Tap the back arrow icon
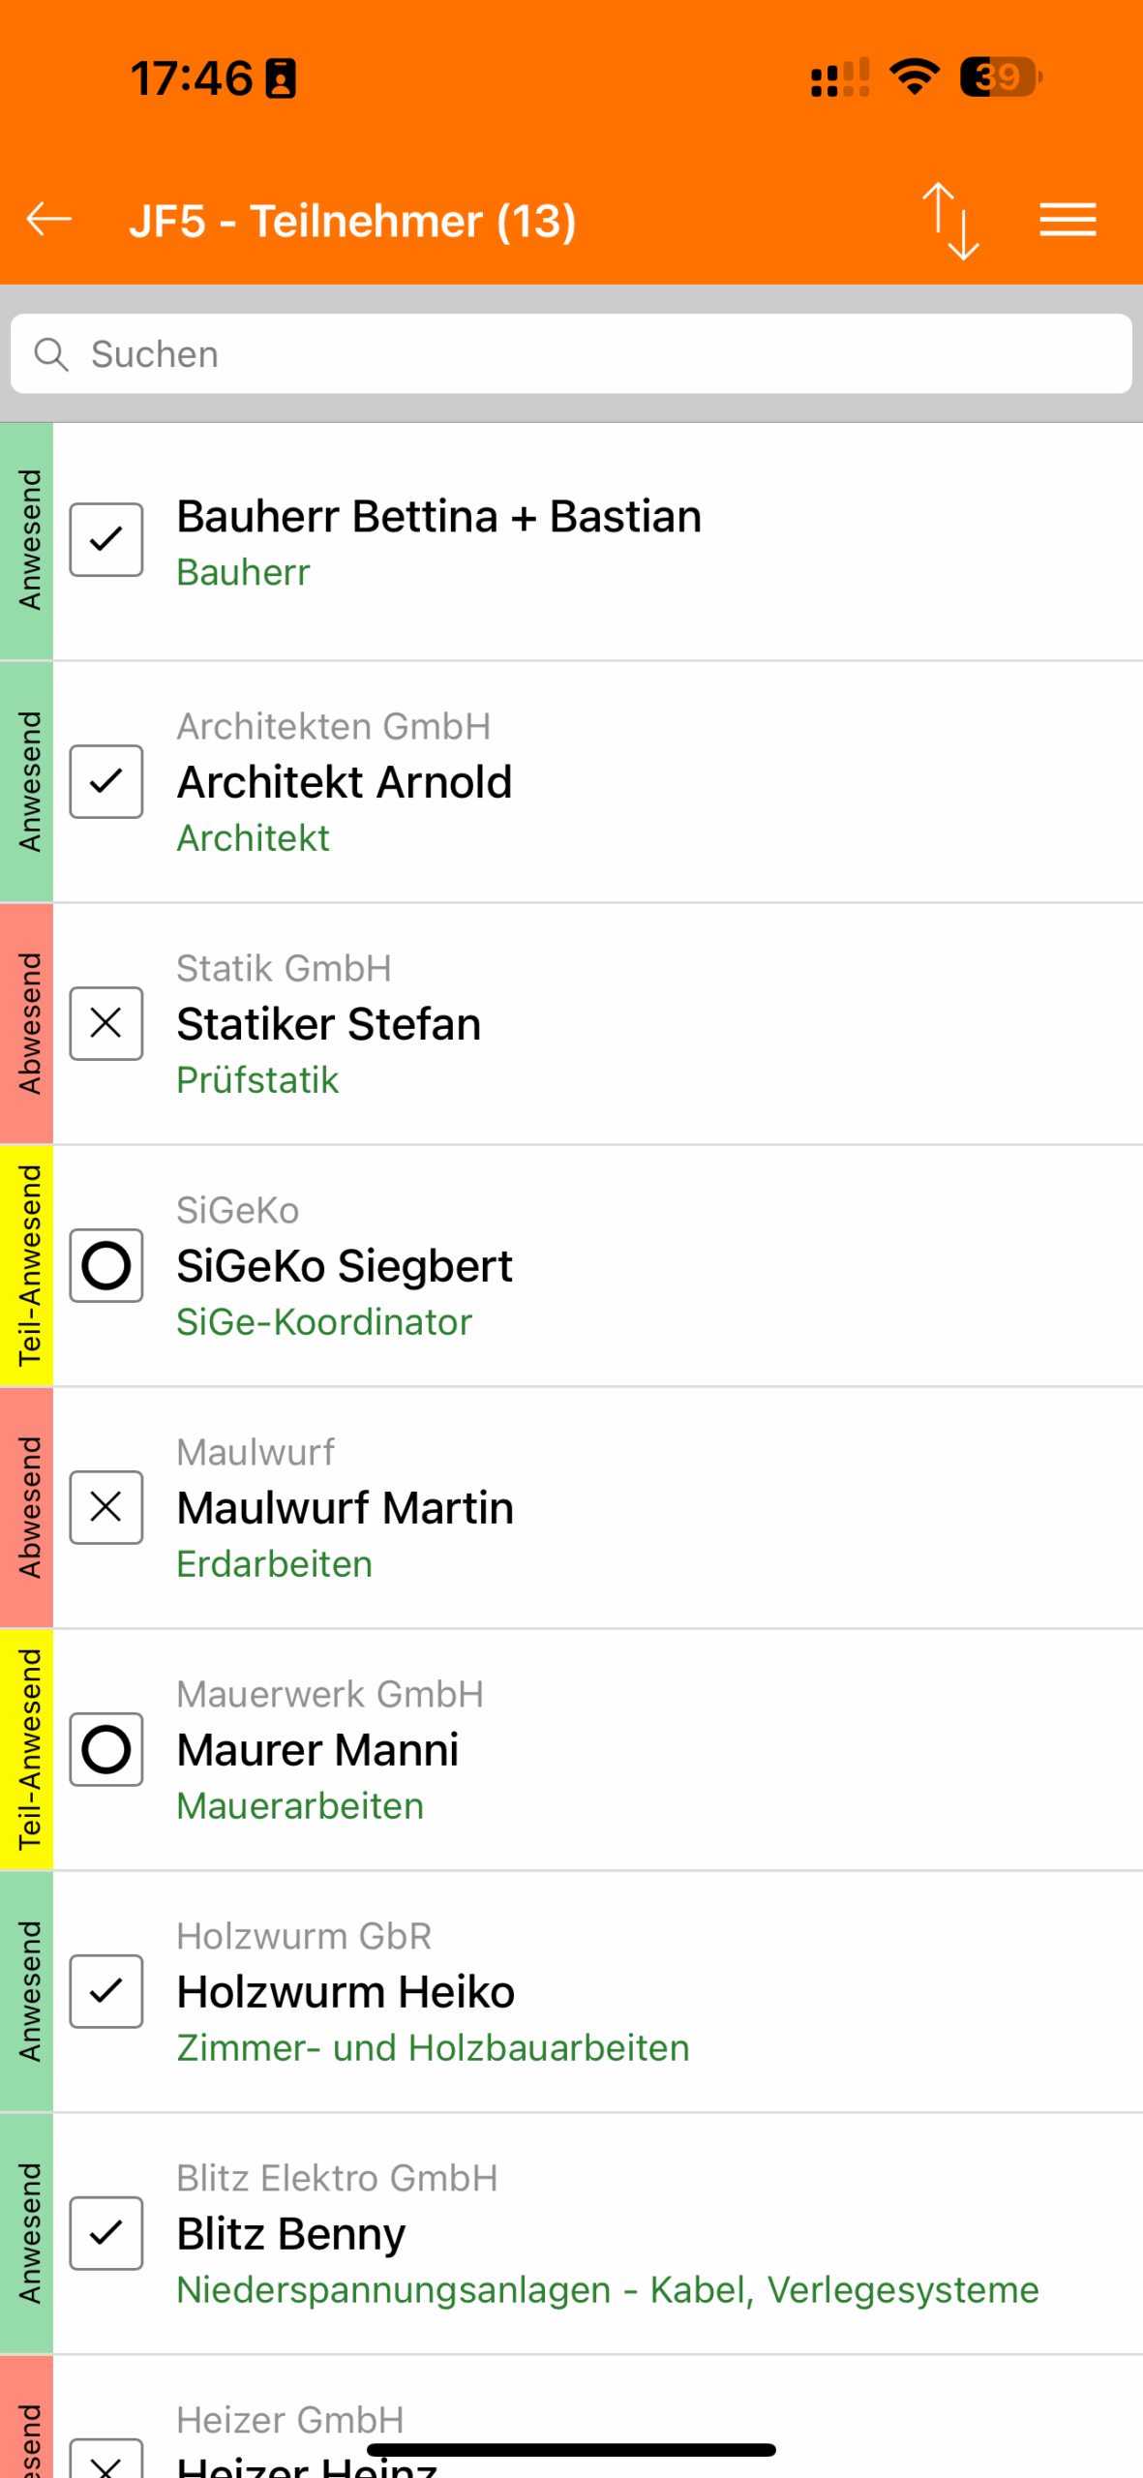Image resolution: width=1143 pixels, height=2478 pixels. point(48,220)
